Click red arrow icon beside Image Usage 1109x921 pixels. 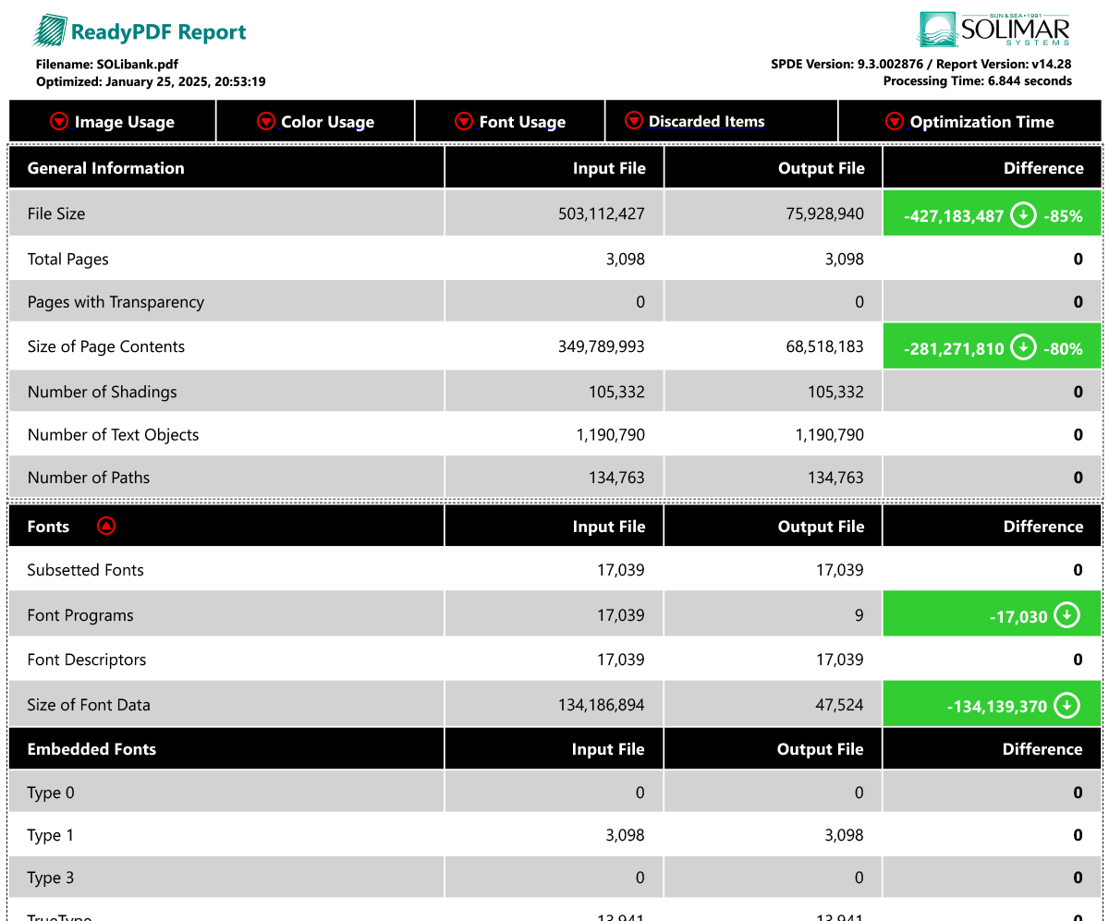click(x=59, y=121)
